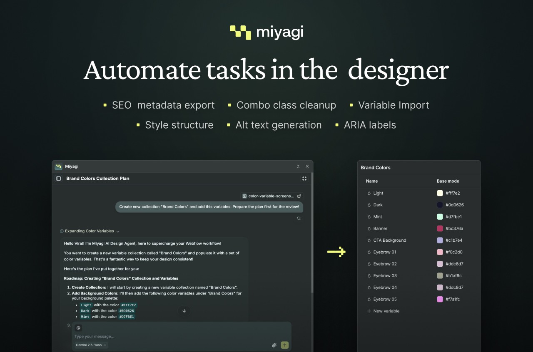Image resolution: width=533 pixels, height=352 pixels.
Task: Click the user message about creating Brand Colors
Action: point(209,207)
